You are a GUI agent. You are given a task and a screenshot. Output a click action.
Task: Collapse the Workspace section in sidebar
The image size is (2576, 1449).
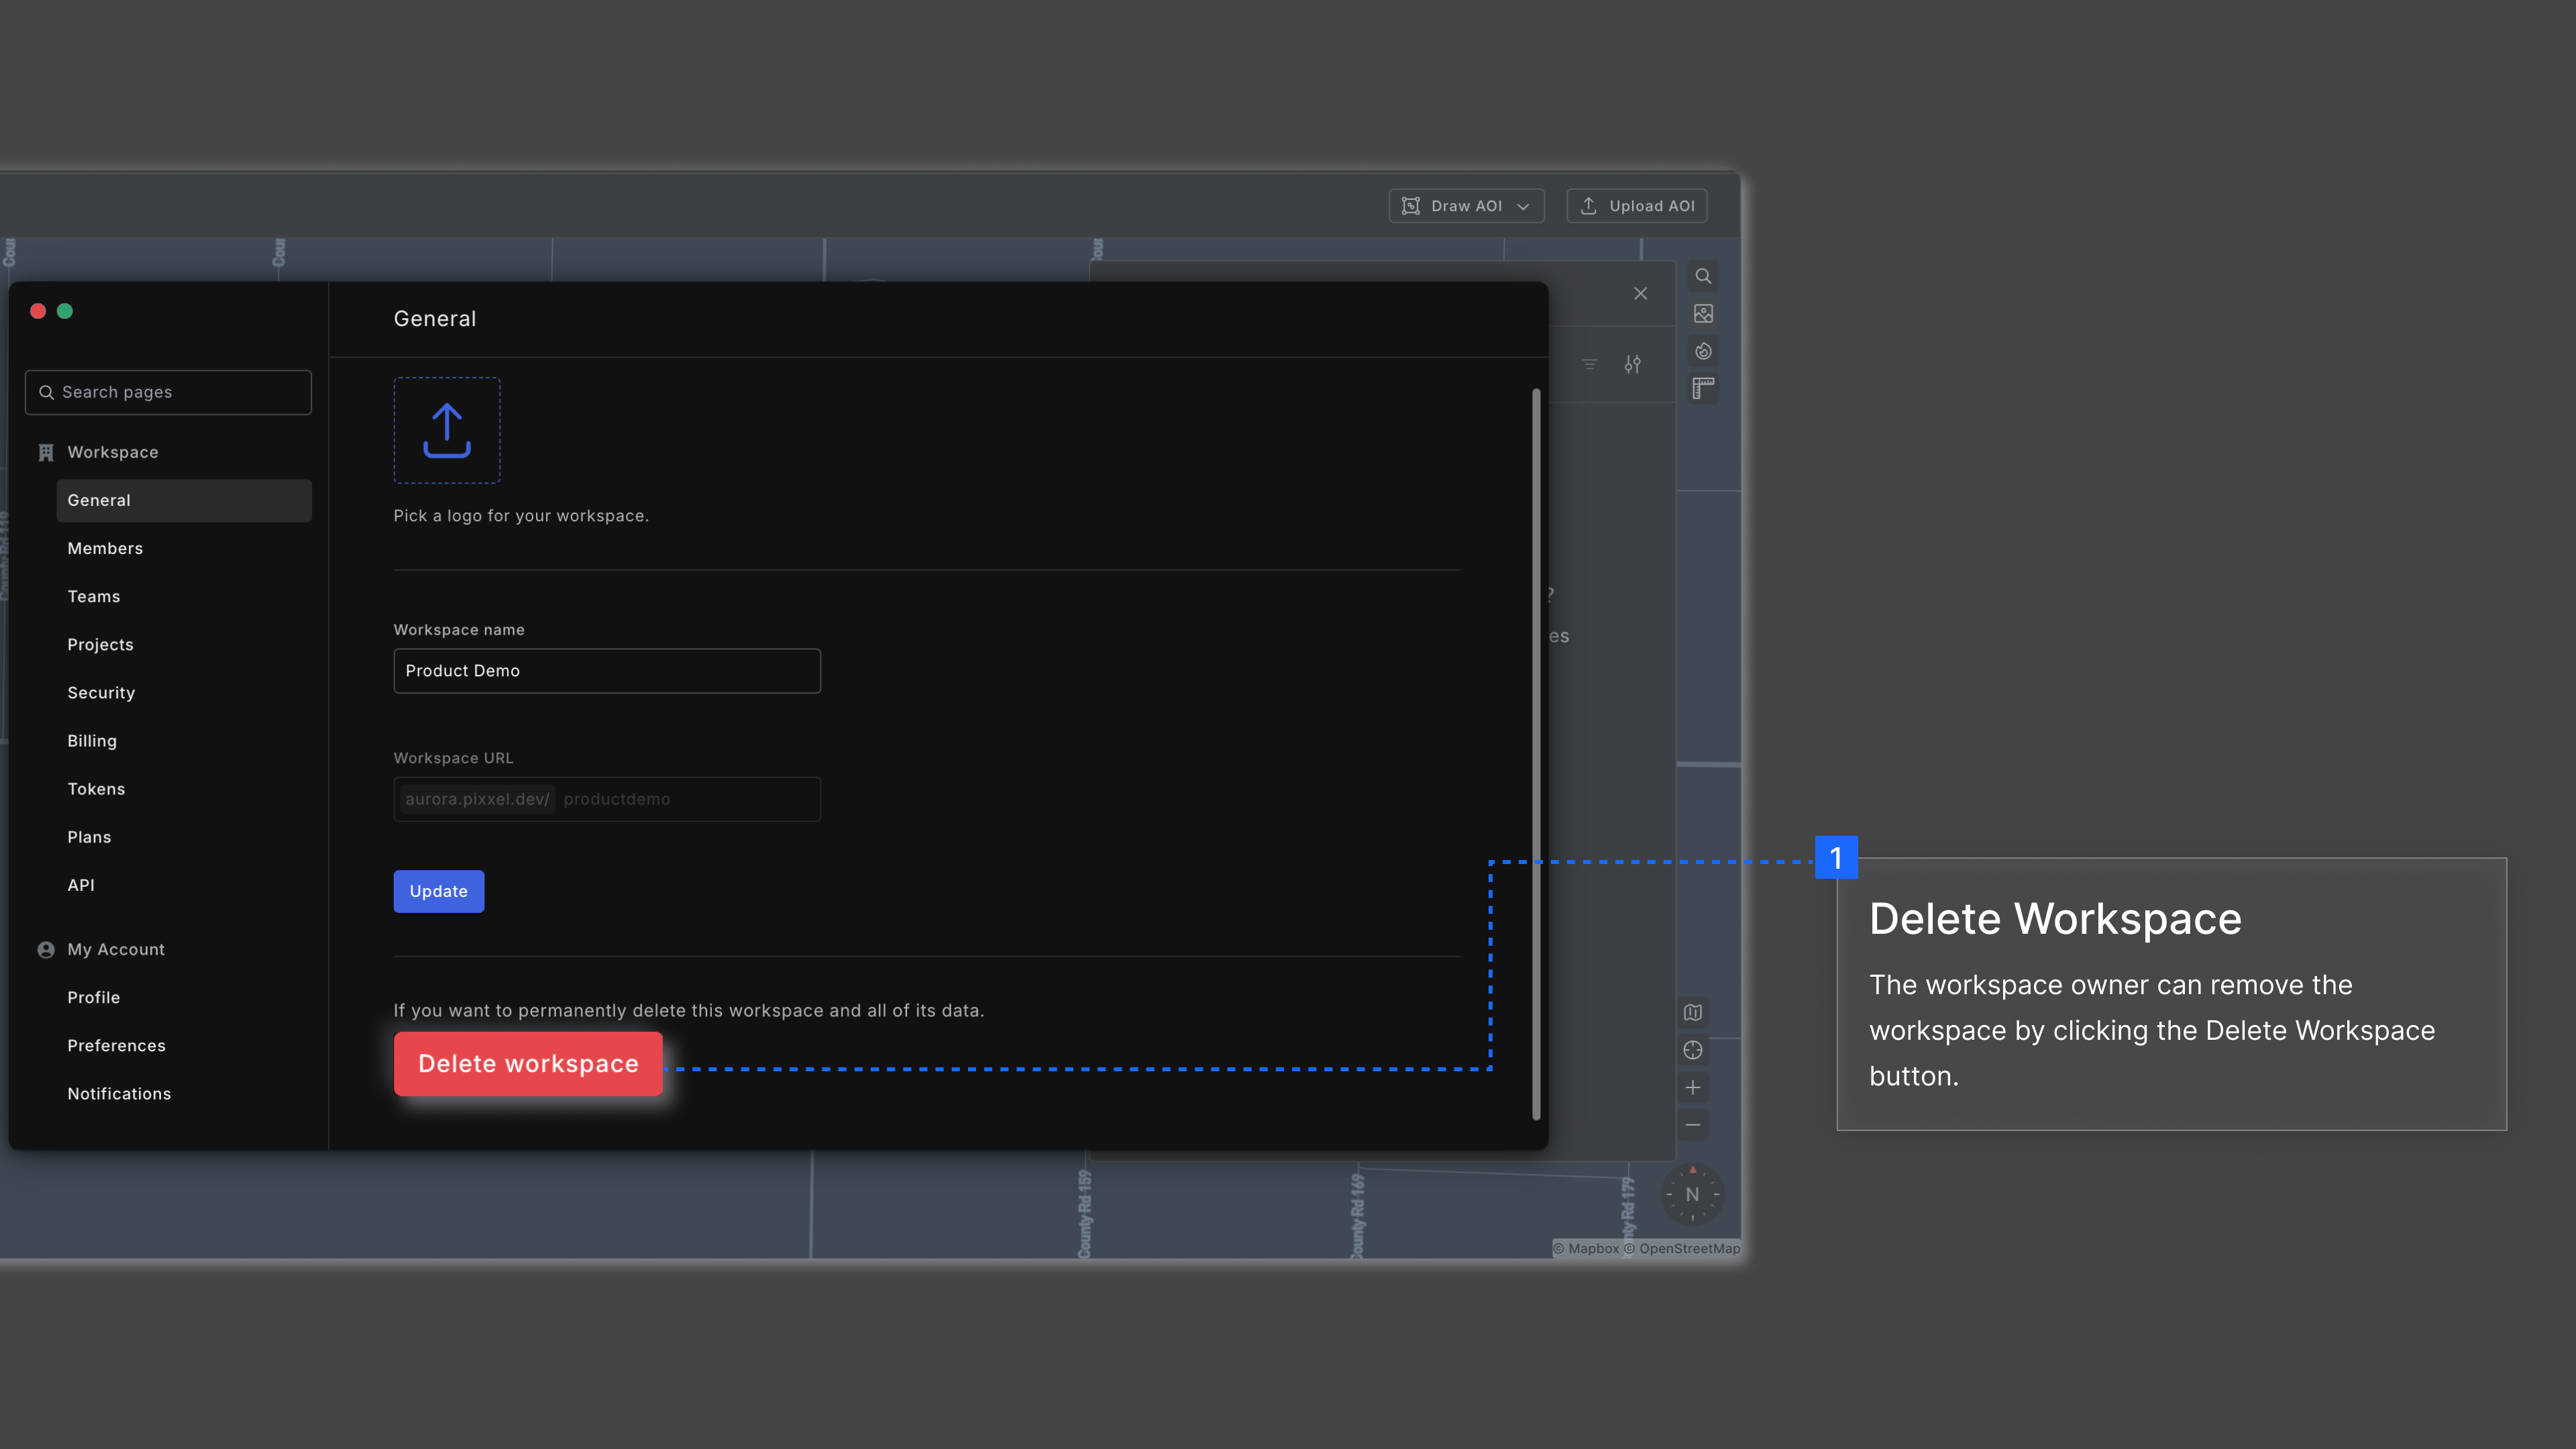[x=112, y=452]
